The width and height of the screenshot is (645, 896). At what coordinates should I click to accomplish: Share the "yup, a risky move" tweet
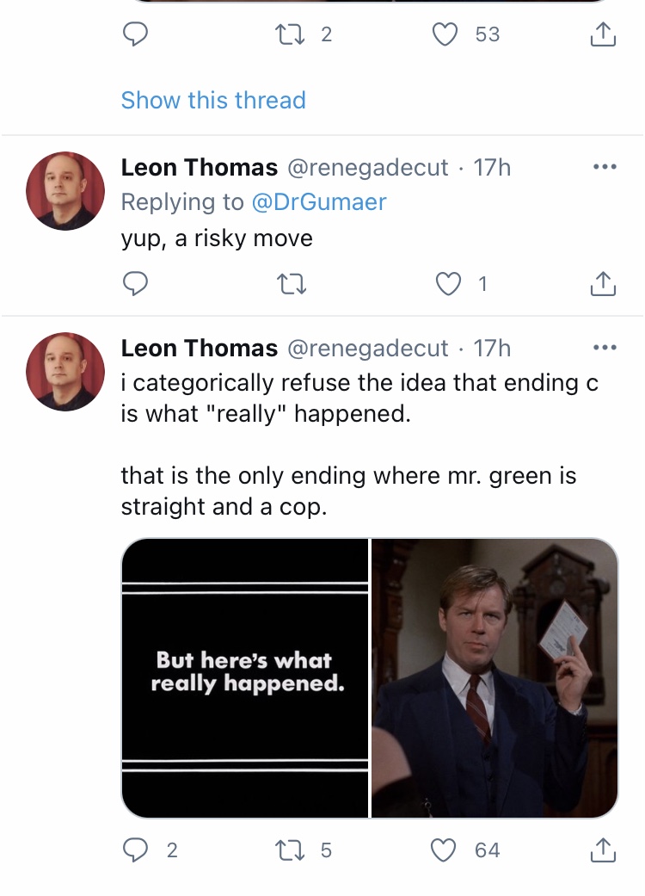click(603, 283)
